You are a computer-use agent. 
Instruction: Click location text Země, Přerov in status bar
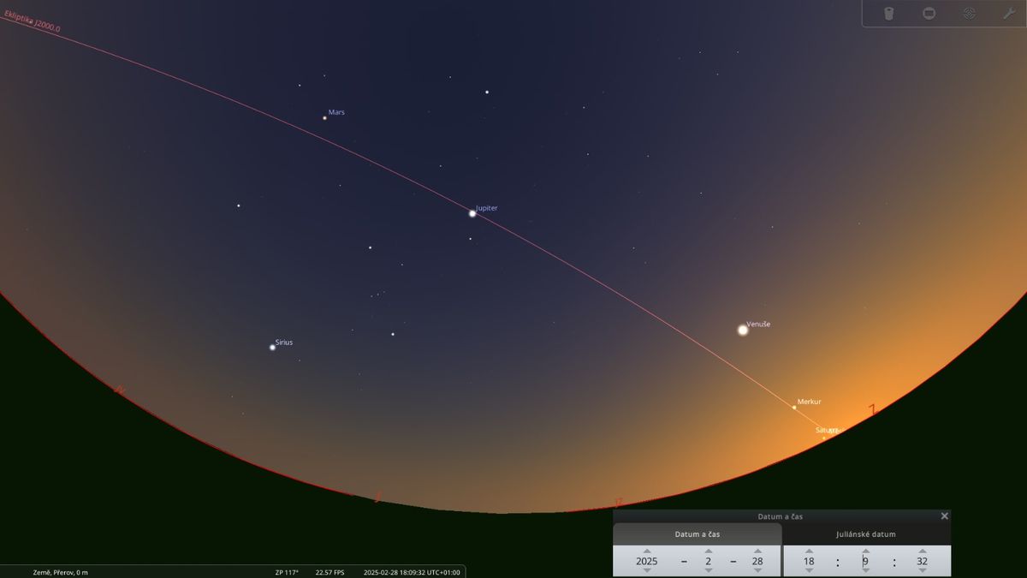pyautogui.click(x=48, y=572)
